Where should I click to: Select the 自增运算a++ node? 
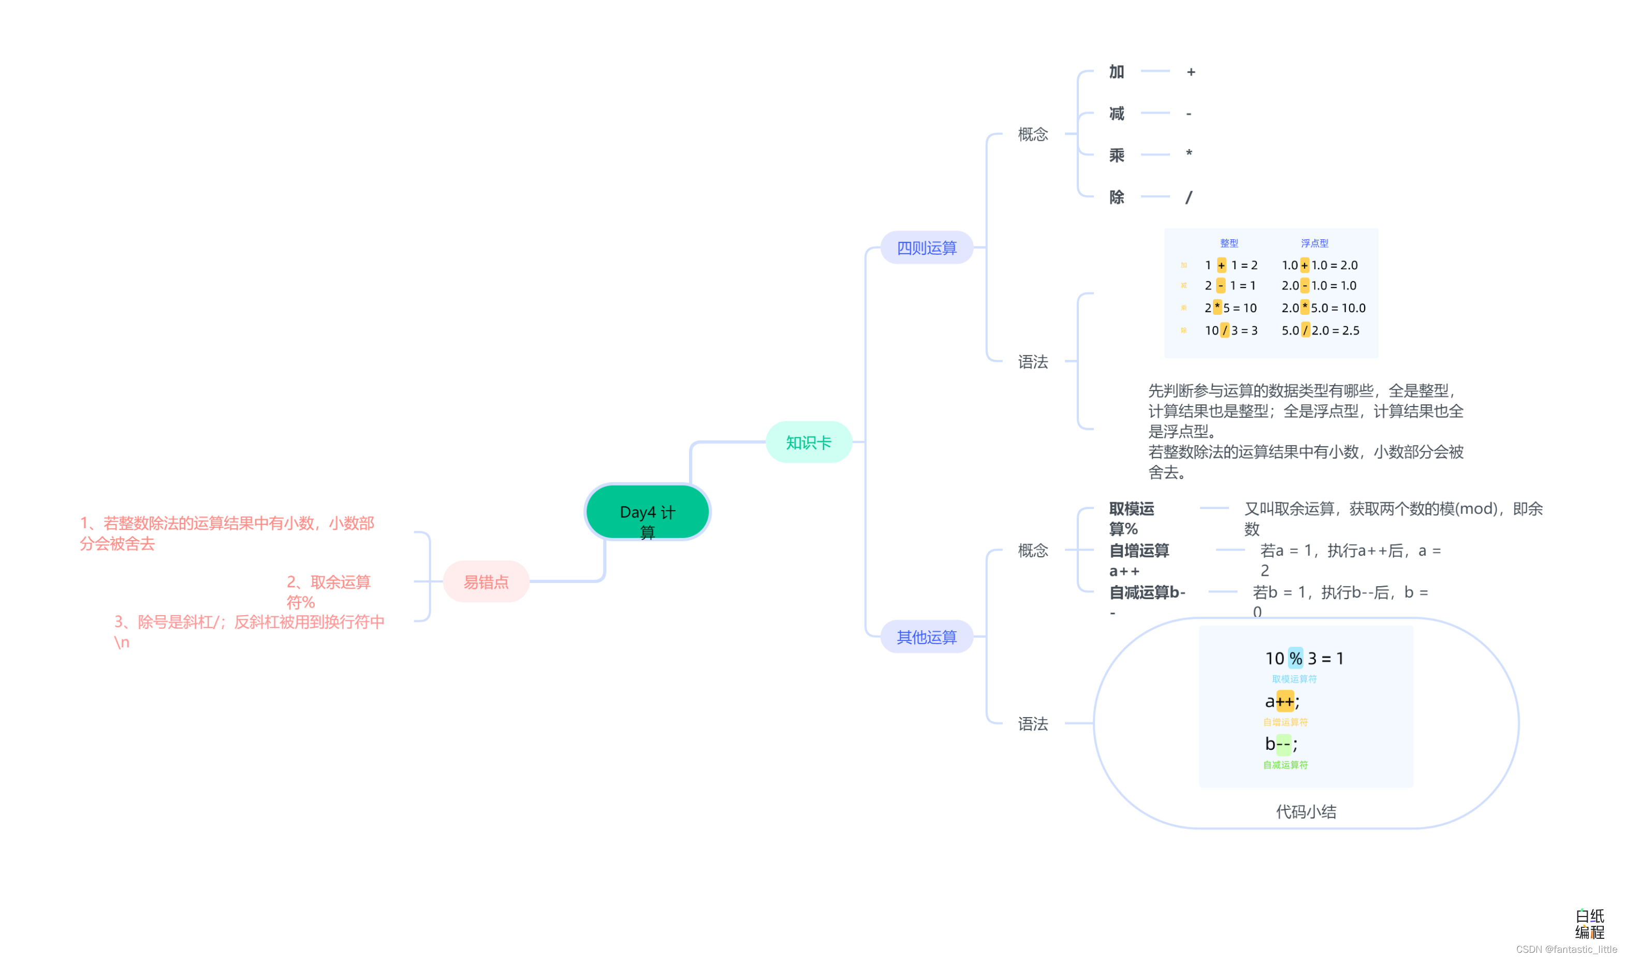(1139, 561)
